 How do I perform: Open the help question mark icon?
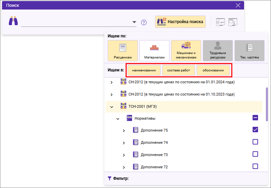pyautogui.click(x=144, y=22)
